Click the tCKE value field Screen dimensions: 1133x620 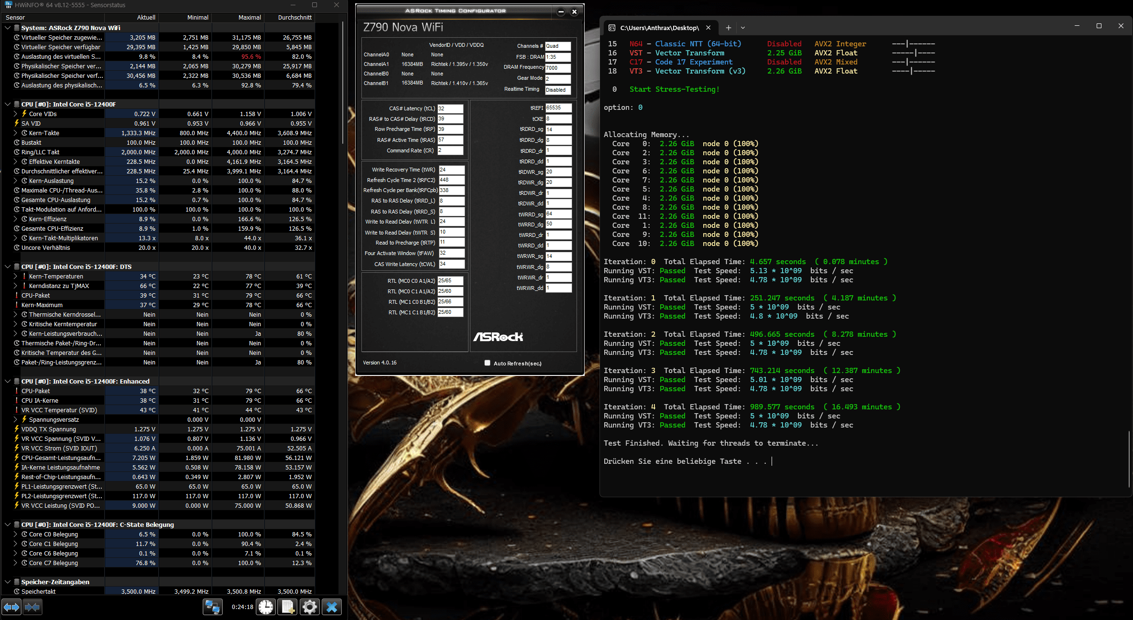click(558, 119)
